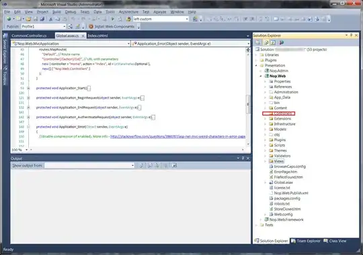Open the Build menu

pos(56,12)
